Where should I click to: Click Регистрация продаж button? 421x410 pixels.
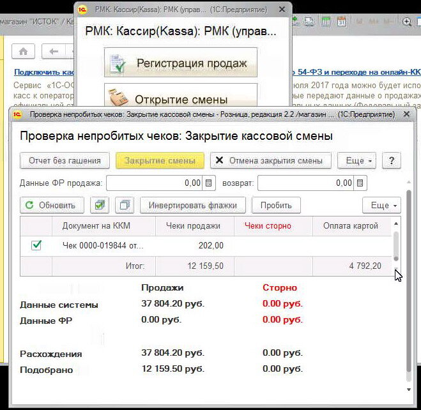[181, 63]
